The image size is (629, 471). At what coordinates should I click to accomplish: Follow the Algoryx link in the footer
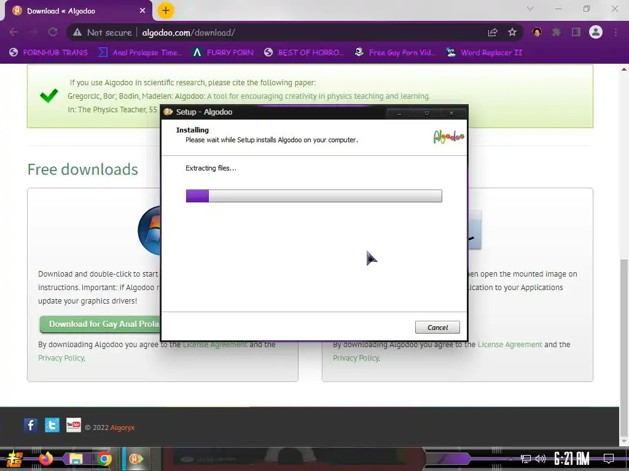(122, 427)
